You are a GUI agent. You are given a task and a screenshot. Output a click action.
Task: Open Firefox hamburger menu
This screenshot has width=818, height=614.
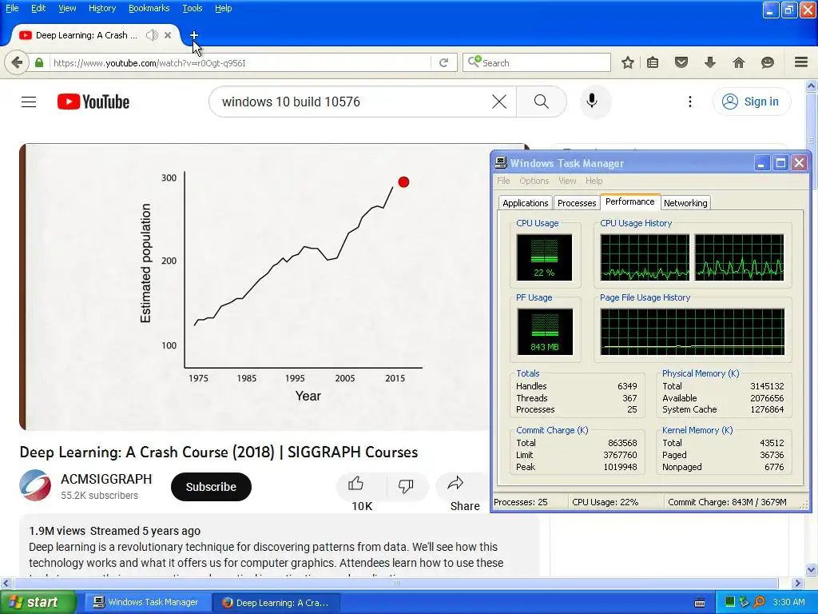801,62
